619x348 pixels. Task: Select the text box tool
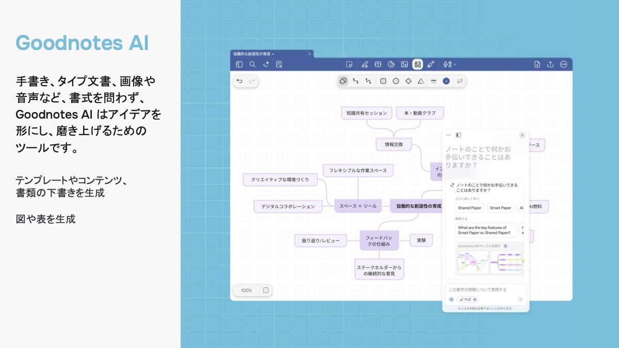[x=378, y=64]
